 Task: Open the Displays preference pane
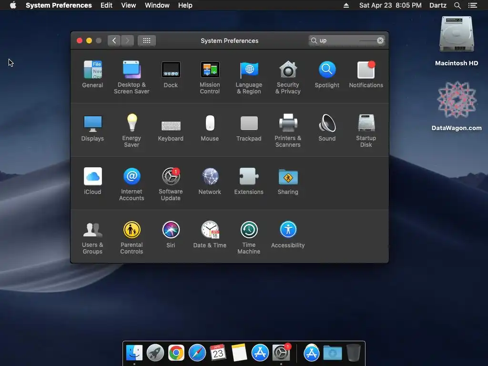point(92,128)
